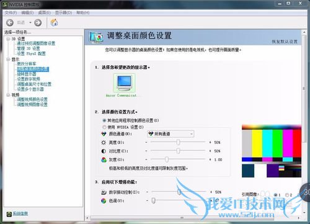Choose reference image 1 radio button
The width and height of the screenshot is (310, 224).
(275, 195)
